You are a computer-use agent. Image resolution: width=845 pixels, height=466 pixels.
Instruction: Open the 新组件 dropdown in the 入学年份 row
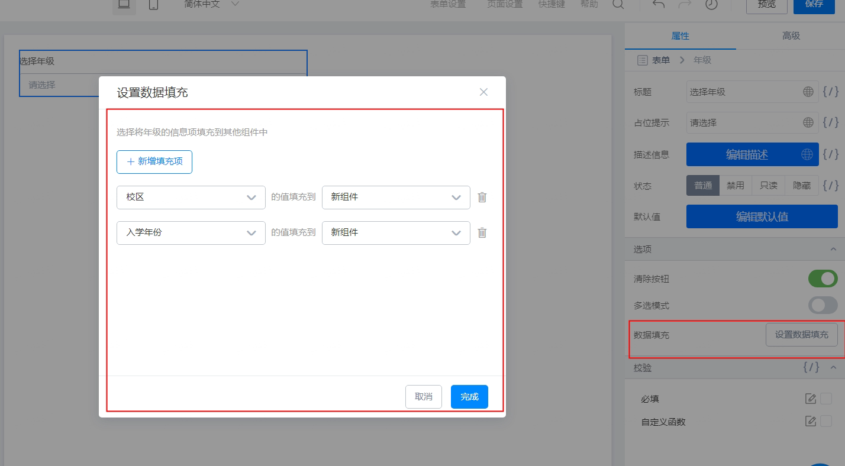click(x=396, y=232)
